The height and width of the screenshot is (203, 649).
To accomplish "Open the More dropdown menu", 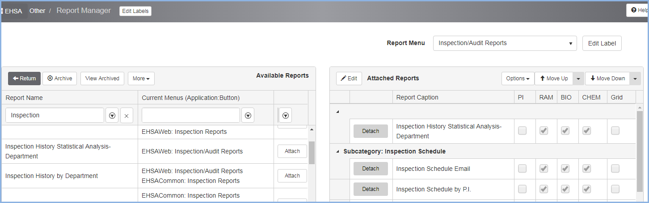I will point(141,79).
